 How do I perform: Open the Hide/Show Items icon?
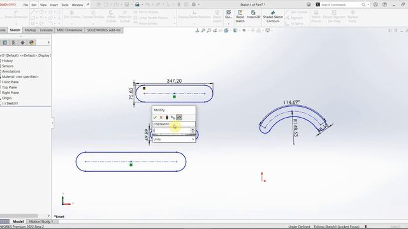pyautogui.click(x=244, y=31)
